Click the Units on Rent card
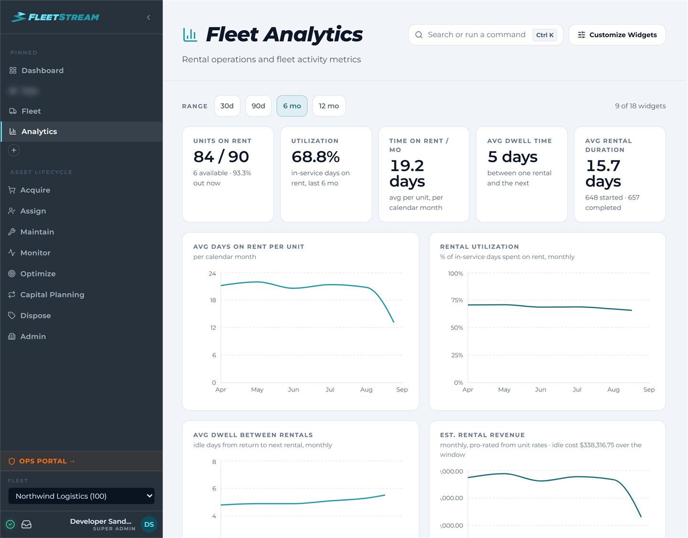This screenshot has width=688, height=538. 228,174
